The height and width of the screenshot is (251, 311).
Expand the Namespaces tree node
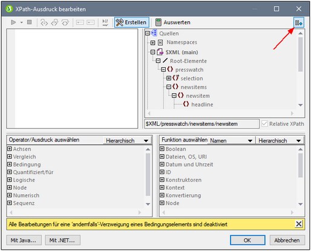click(152, 42)
